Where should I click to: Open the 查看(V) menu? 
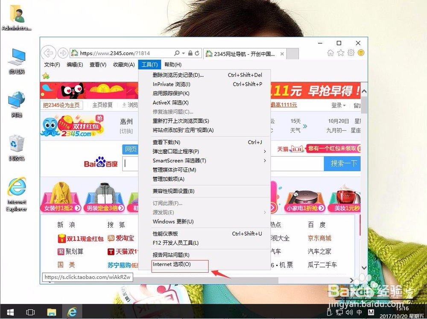[x=98, y=64]
